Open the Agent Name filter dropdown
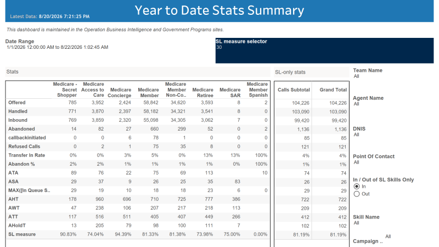 coord(356,104)
